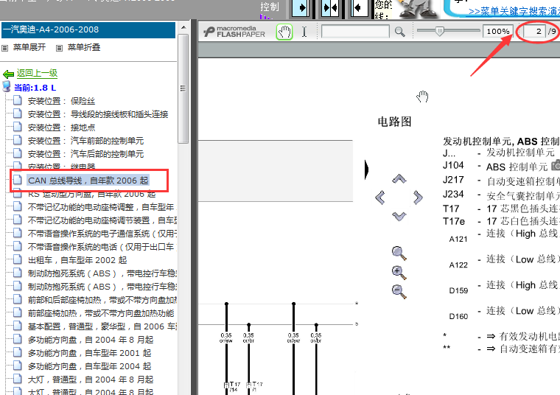Click the top bar right-arrow panel control
This screenshot has width=560, height=395.
coord(301,8)
